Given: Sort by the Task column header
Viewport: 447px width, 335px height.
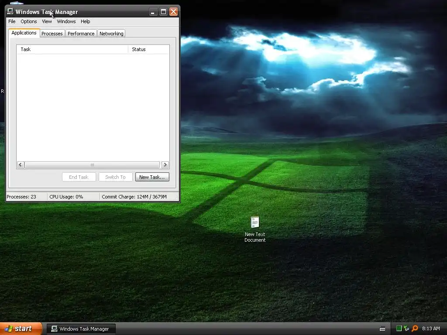Looking at the screenshot, I should click(x=72, y=49).
